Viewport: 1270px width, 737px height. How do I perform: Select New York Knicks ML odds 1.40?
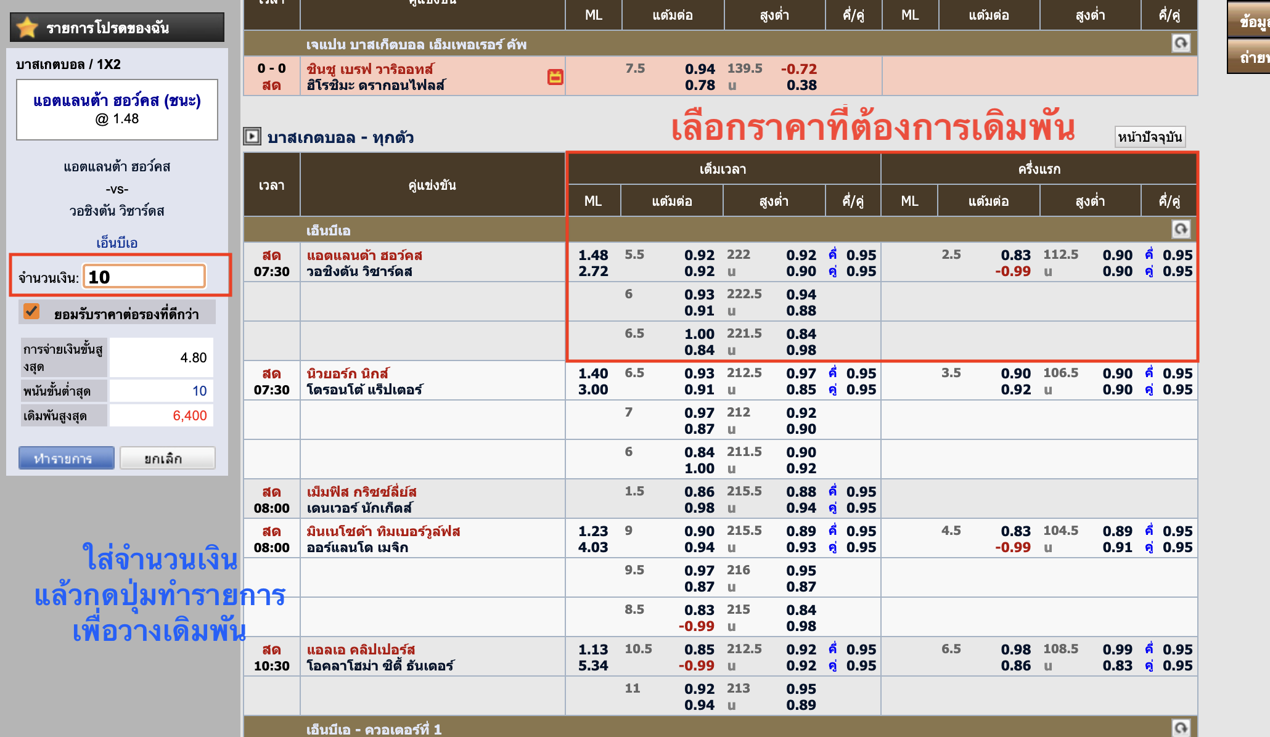[x=592, y=373]
